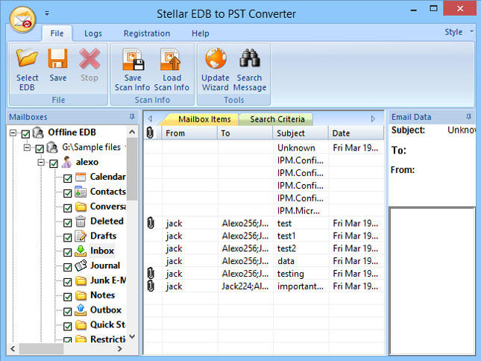Click the Offline EDB database icon
The height and width of the screenshot is (361, 481).
38,132
